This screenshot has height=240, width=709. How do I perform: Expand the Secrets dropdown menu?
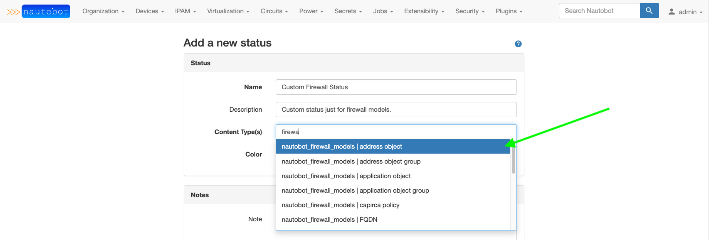348,11
